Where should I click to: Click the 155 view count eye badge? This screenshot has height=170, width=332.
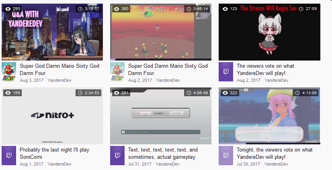click(13, 93)
